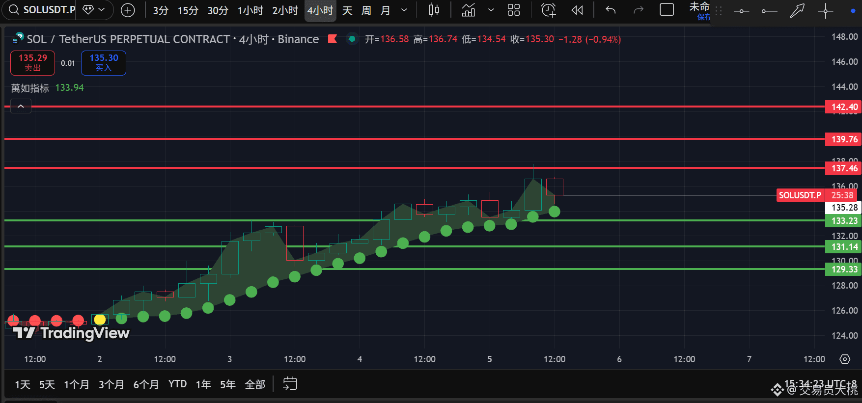Switch to the 月 monthly timeframe

(x=386, y=10)
